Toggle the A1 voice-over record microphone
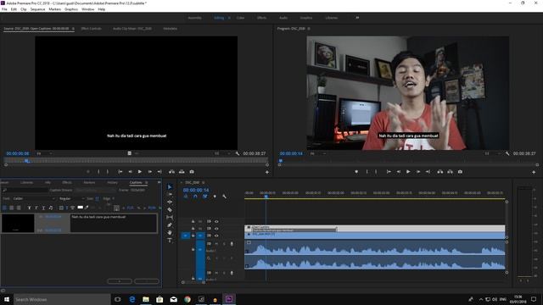 coord(232,244)
